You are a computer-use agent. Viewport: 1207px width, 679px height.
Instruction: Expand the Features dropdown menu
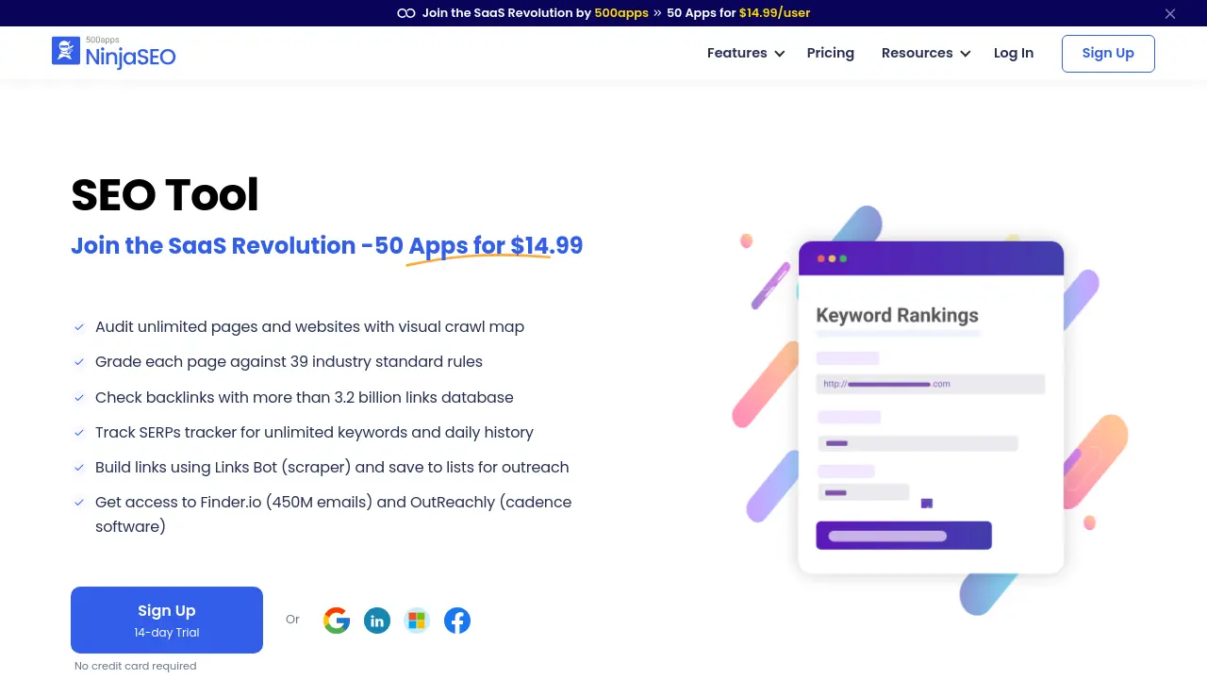[746, 53]
